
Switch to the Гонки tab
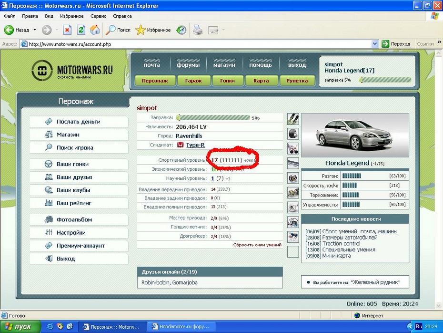click(x=227, y=81)
